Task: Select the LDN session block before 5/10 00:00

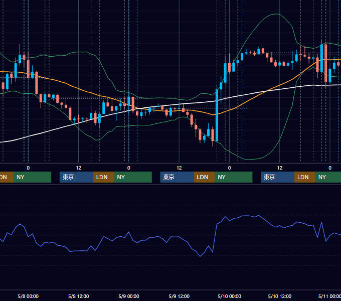Action: [x=204, y=177]
